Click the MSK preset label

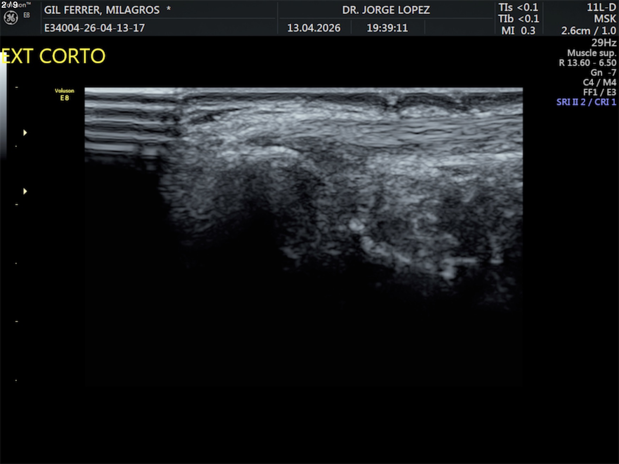point(605,19)
